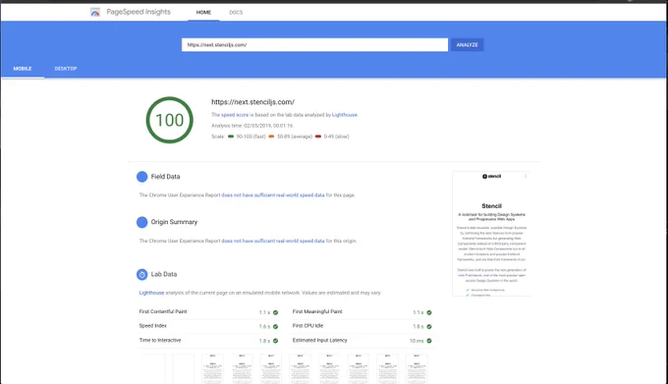
Task: Click green check icon for First Meaningful Paint
Action: pos(429,312)
